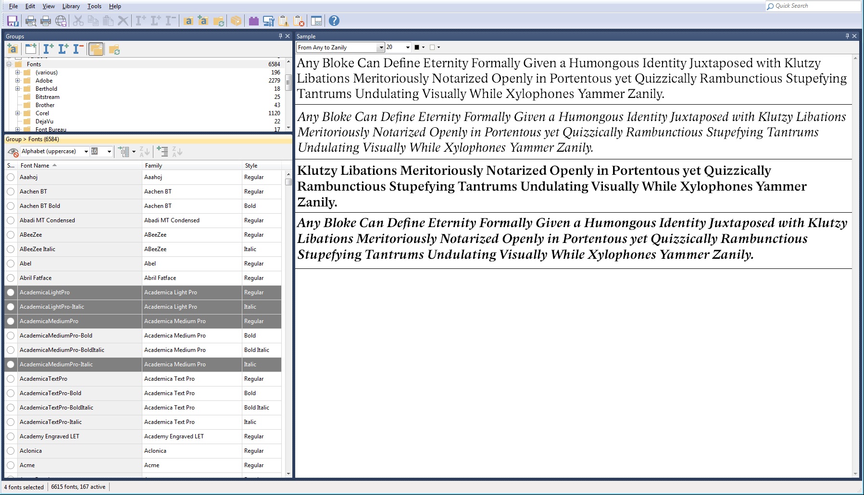This screenshot has width=864, height=495.
Task: Open the View menu
Action: click(x=49, y=6)
